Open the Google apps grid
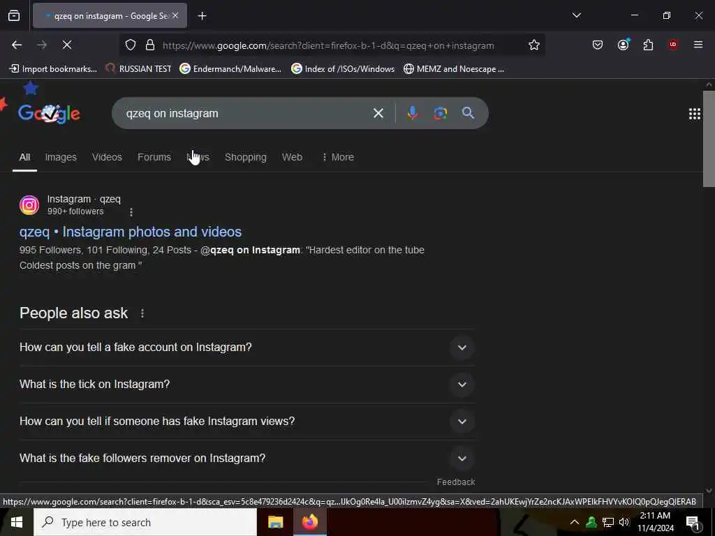The width and height of the screenshot is (715, 536). (695, 114)
